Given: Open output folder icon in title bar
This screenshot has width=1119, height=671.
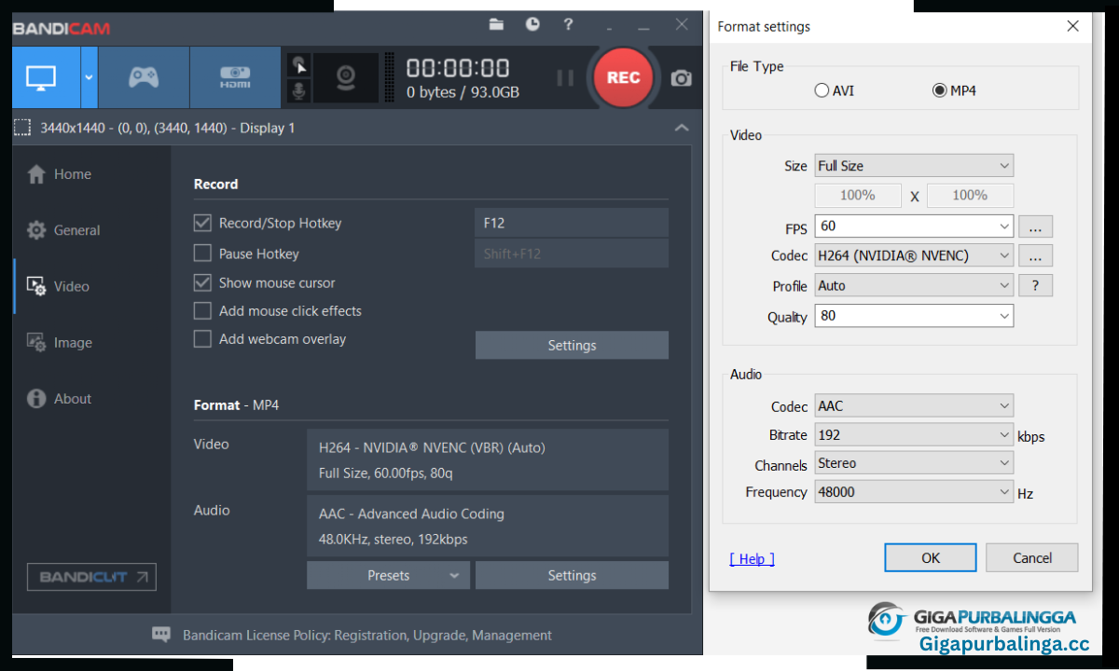Looking at the screenshot, I should pos(496,24).
